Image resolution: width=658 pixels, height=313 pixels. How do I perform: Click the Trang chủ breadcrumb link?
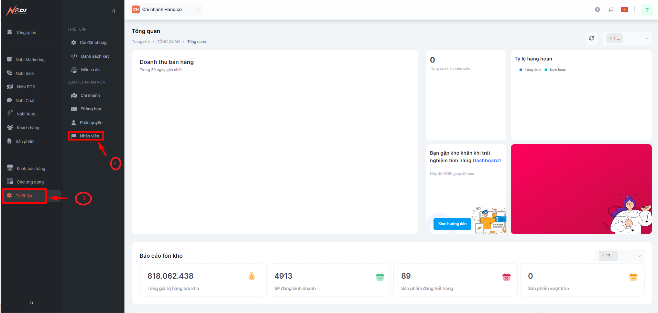coord(141,42)
